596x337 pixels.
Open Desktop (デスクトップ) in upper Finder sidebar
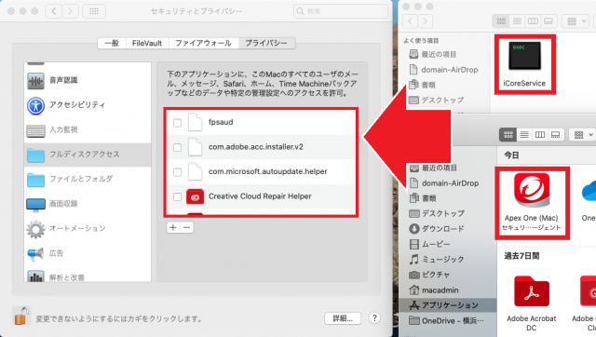point(437,100)
